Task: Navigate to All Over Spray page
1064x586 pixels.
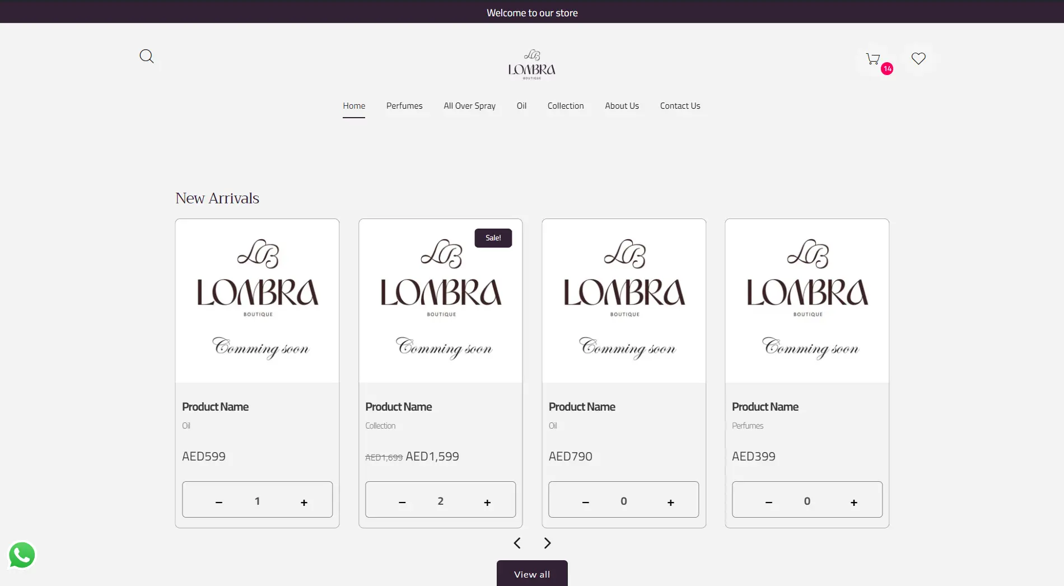Action: (469, 106)
